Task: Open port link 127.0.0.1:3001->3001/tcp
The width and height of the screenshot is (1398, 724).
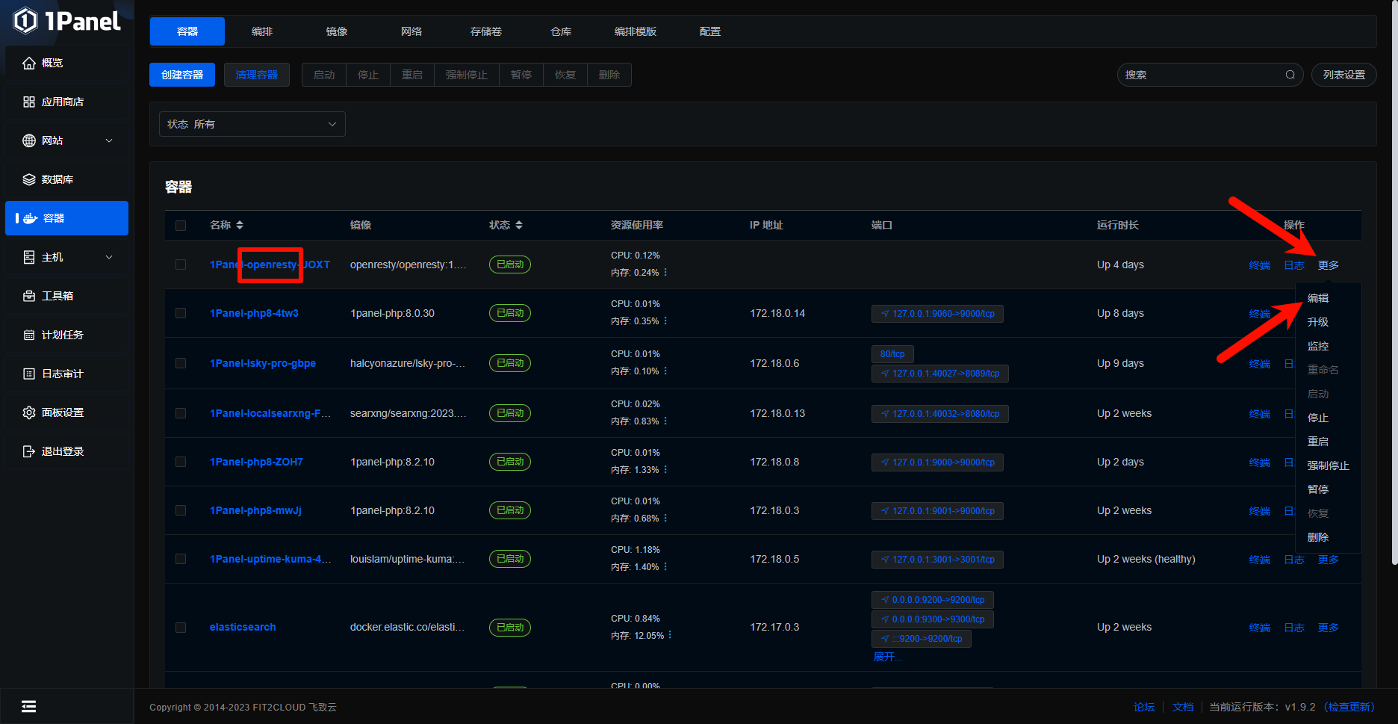Action: (x=937, y=560)
